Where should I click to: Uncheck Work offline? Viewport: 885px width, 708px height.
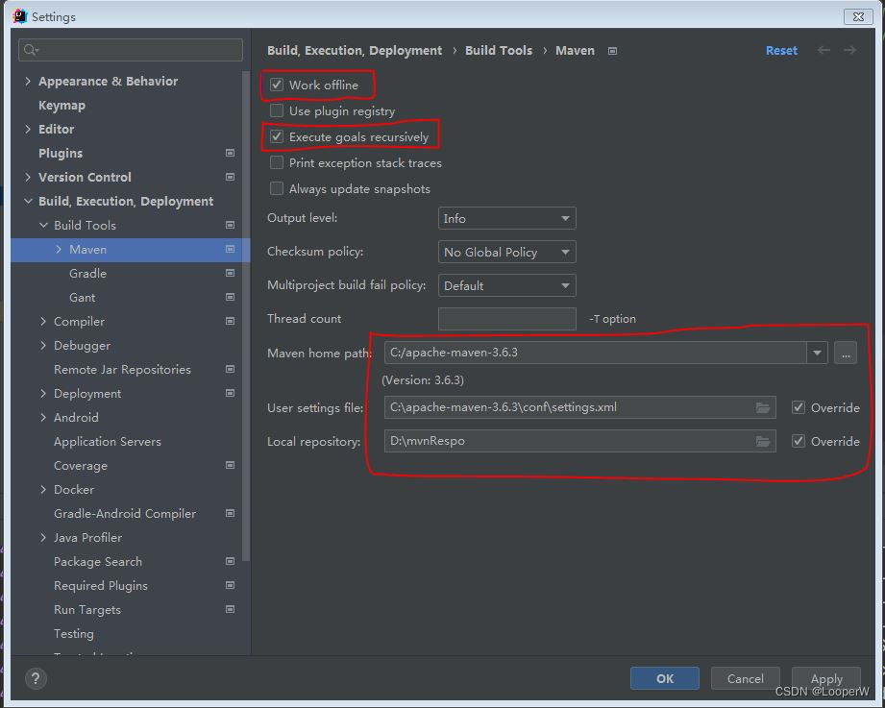coord(276,85)
